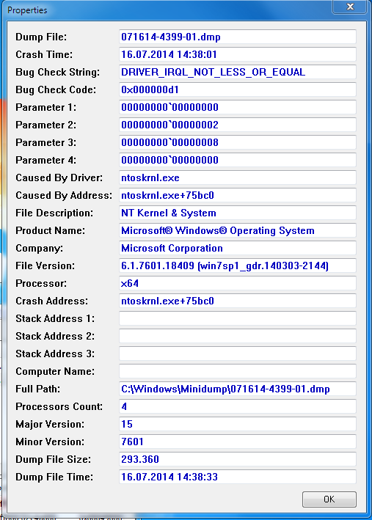The width and height of the screenshot is (372, 520).
Task: Click the "Processor:" label
Action: coord(41,283)
